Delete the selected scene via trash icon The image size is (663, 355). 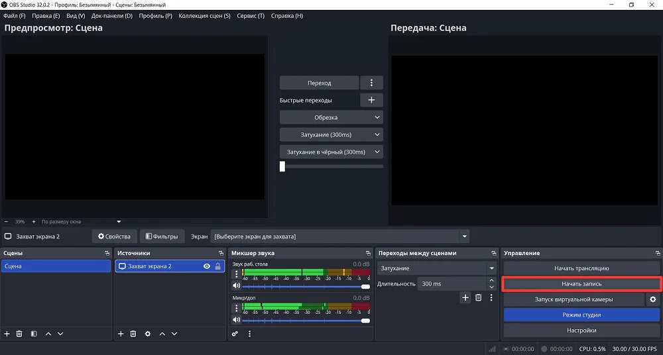[x=19, y=334]
